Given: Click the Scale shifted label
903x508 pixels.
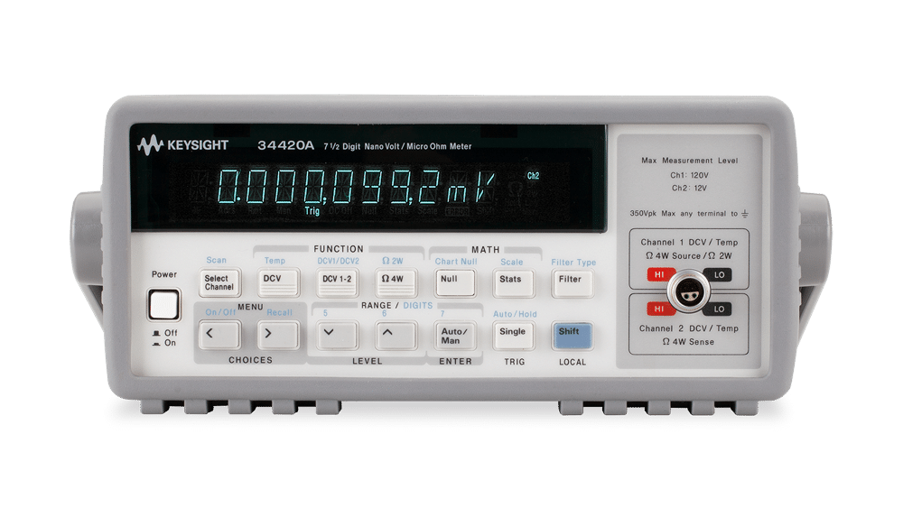Looking at the screenshot, I should [511, 262].
